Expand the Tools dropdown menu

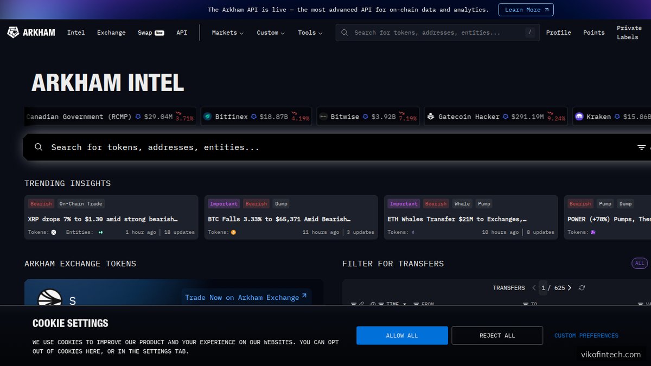click(x=310, y=33)
